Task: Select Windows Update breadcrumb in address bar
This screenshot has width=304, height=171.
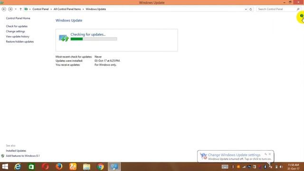Action: [96, 9]
